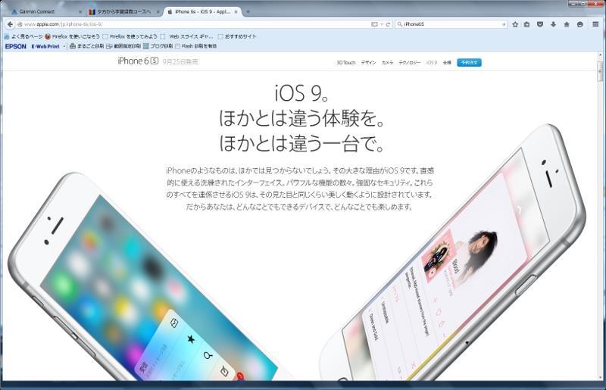Click the search go arrow in search box

pos(503,24)
